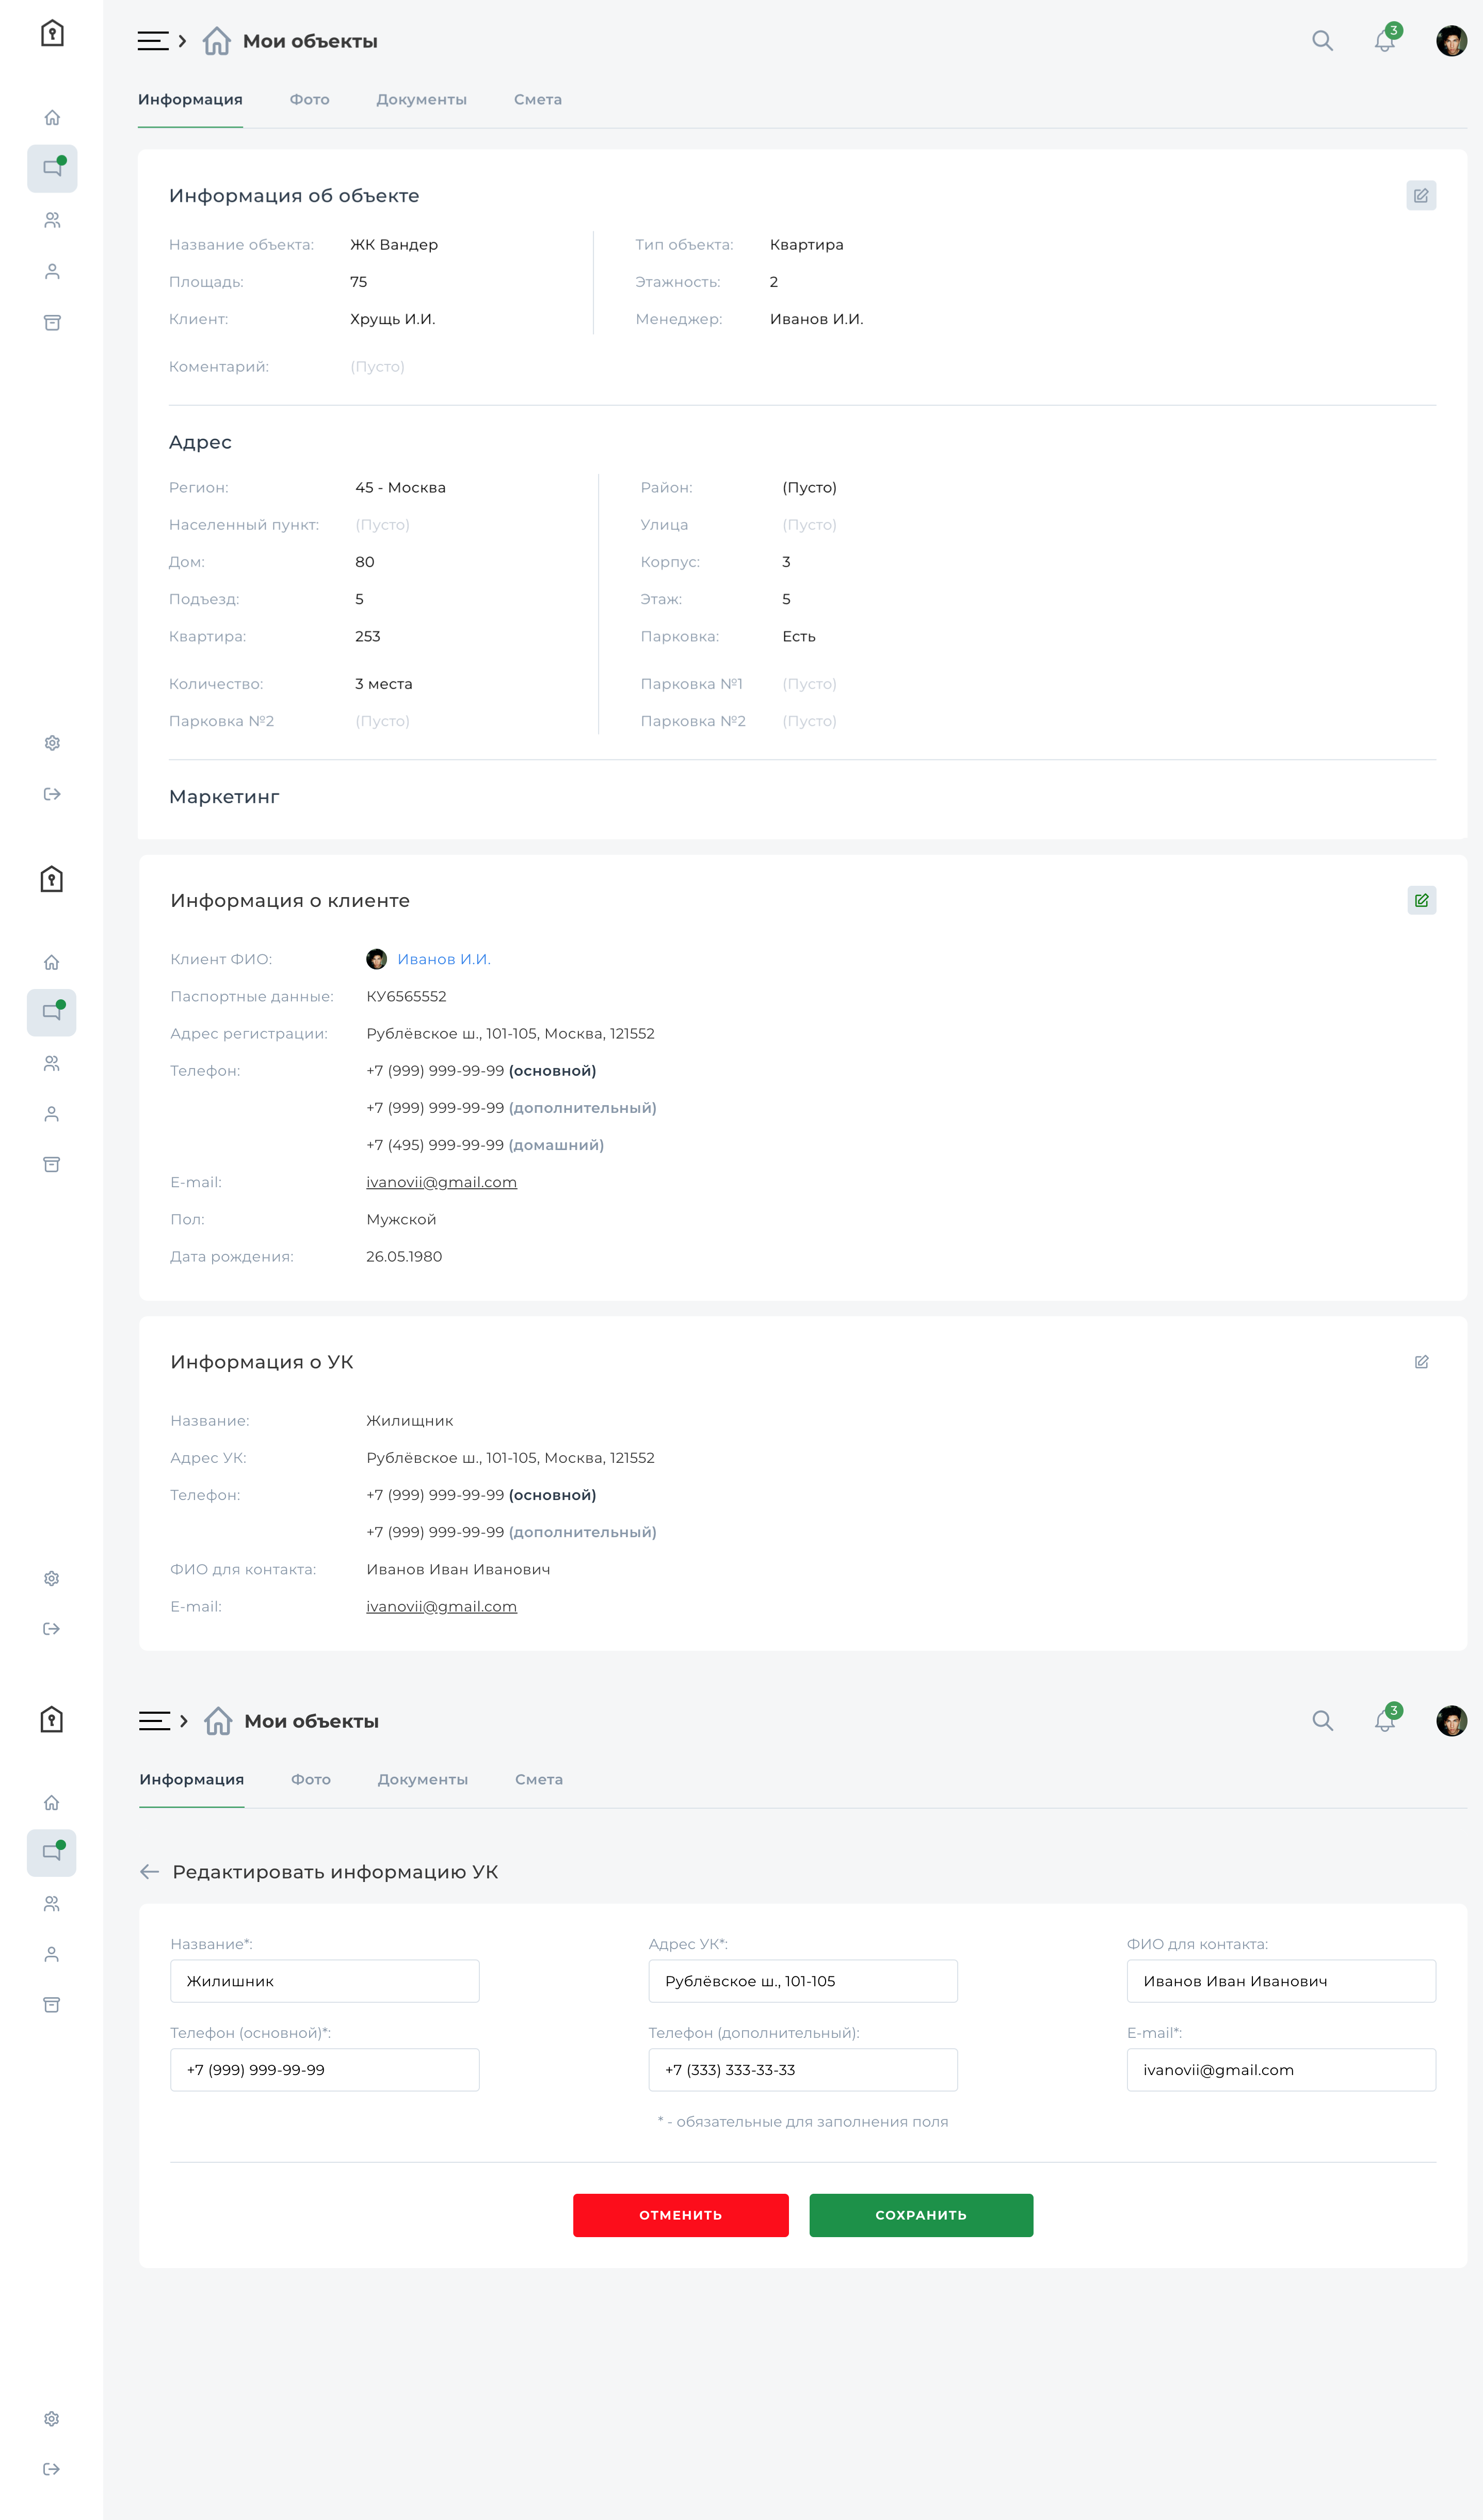The width and height of the screenshot is (1483, 2520).
Task: Expand the chevron beside hamburger on УК edit screen
Action: point(184,1721)
